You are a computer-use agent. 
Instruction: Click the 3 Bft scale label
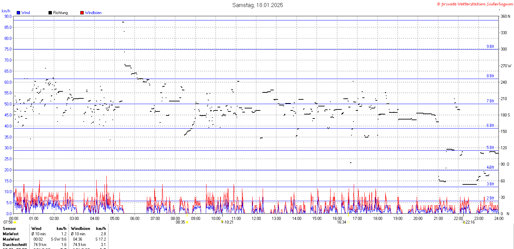click(x=490, y=184)
